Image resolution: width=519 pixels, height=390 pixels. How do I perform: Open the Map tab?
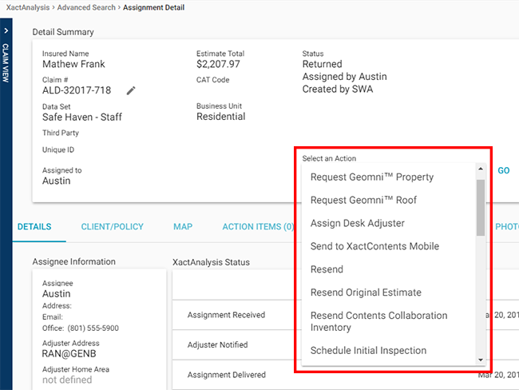point(183,227)
